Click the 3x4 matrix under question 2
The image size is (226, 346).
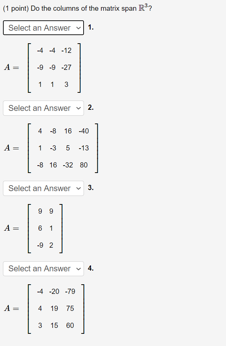(62, 148)
